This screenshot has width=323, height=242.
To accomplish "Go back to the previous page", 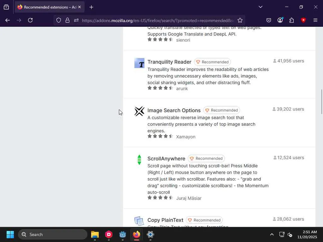I will pyautogui.click(x=8, y=20).
